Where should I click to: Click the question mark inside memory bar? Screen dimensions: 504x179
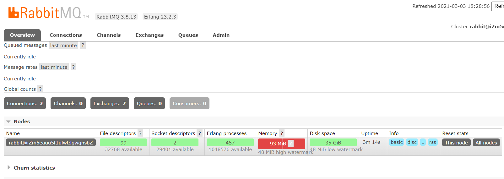[x=291, y=144]
